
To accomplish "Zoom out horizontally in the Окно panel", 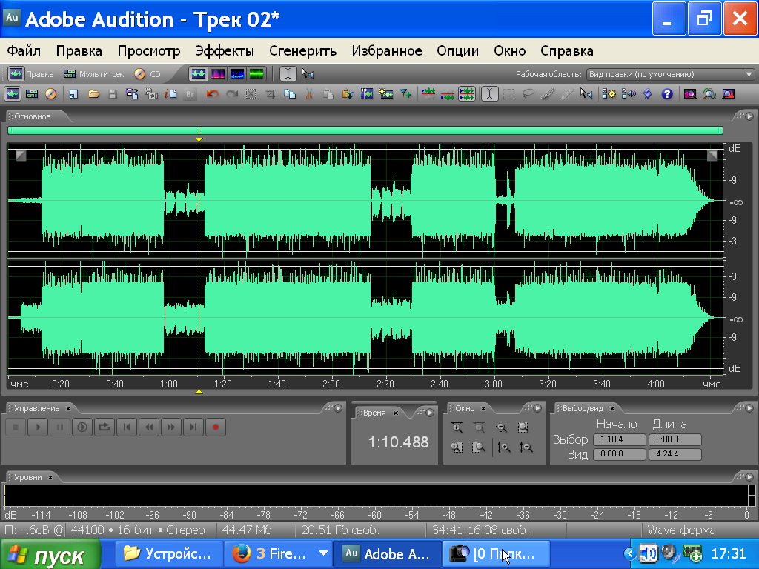I will point(479,427).
